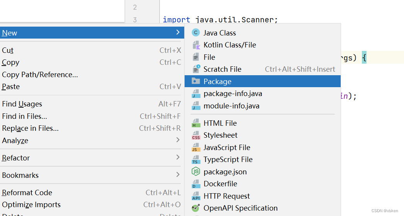Choose Find Usages from context menu
404x216 pixels.
coord(22,104)
